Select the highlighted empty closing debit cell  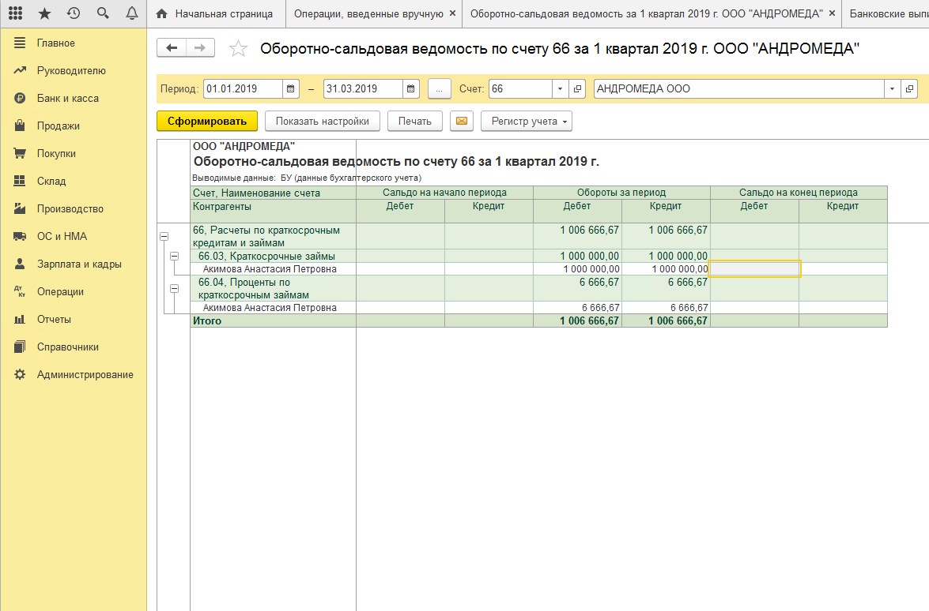coord(755,269)
